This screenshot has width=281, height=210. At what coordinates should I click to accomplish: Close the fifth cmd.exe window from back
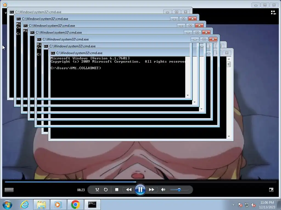(x=213, y=39)
